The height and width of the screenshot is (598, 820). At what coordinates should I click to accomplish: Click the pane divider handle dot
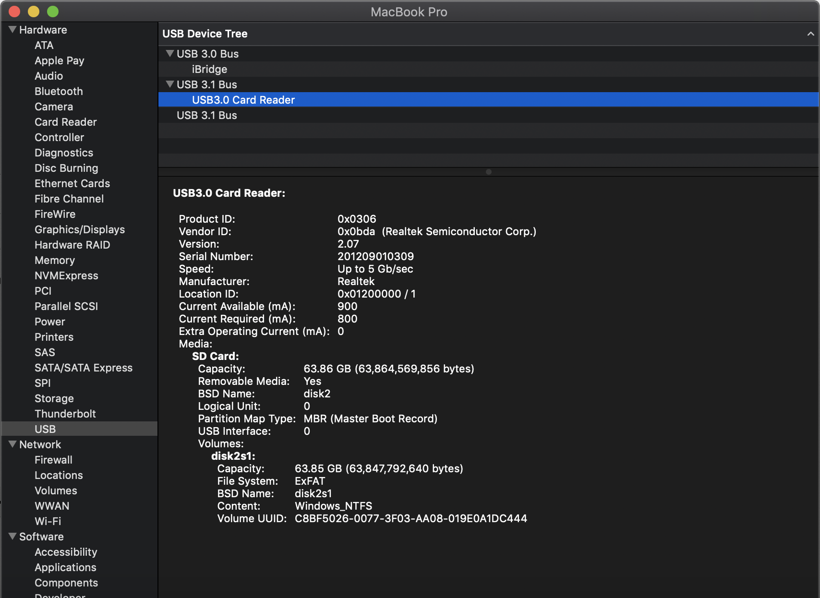[x=489, y=171]
